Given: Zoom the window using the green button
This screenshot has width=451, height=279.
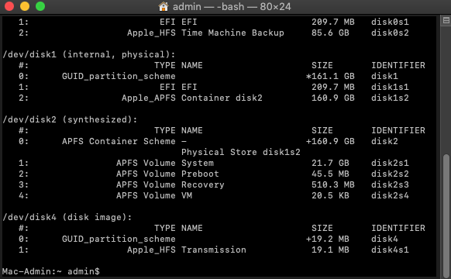Looking at the screenshot, I should tap(40, 6).
